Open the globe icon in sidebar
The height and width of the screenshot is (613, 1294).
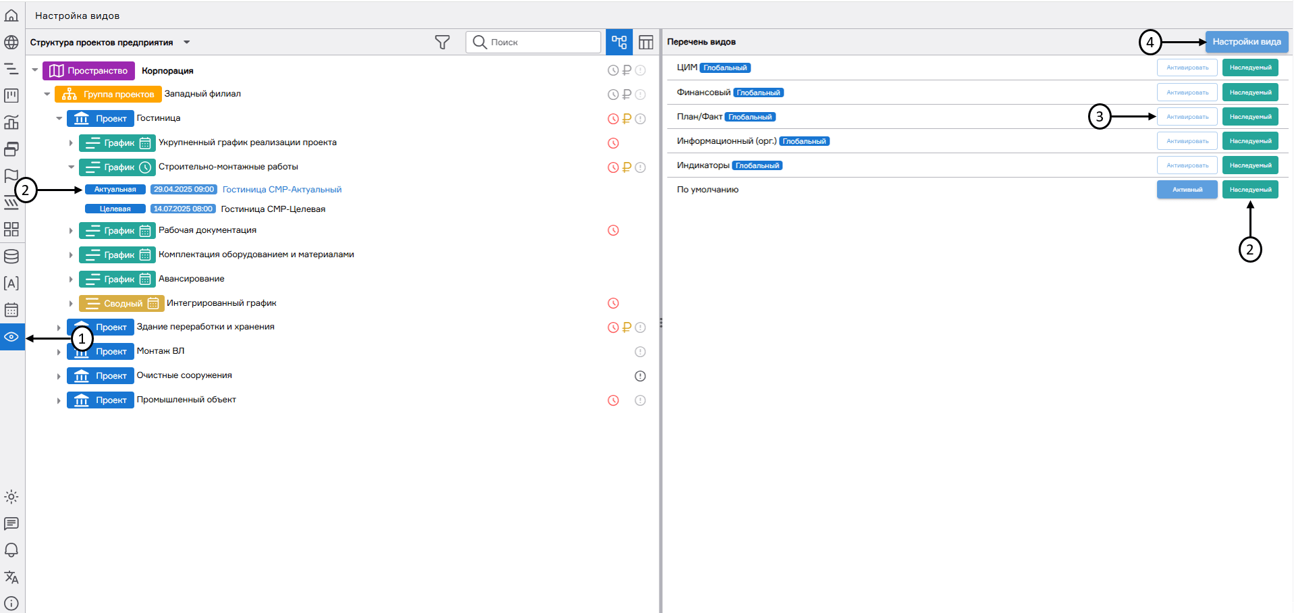coord(11,43)
